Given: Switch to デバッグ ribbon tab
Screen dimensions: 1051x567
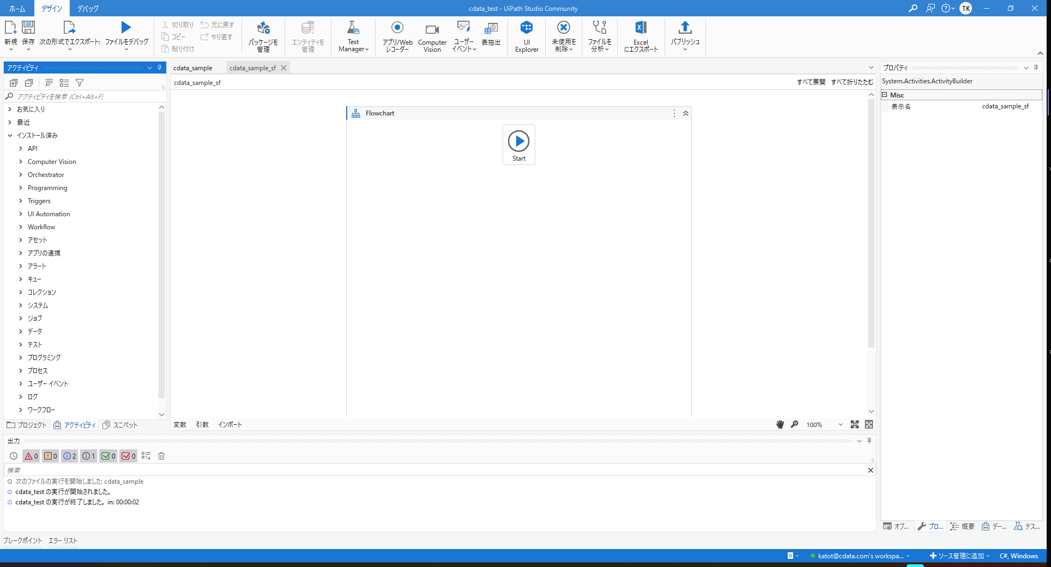Looking at the screenshot, I should [x=88, y=8].
